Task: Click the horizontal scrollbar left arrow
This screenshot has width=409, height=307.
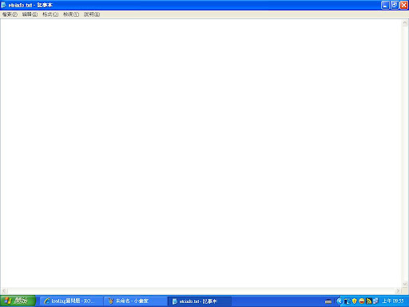Action: (x=4, y=291)
